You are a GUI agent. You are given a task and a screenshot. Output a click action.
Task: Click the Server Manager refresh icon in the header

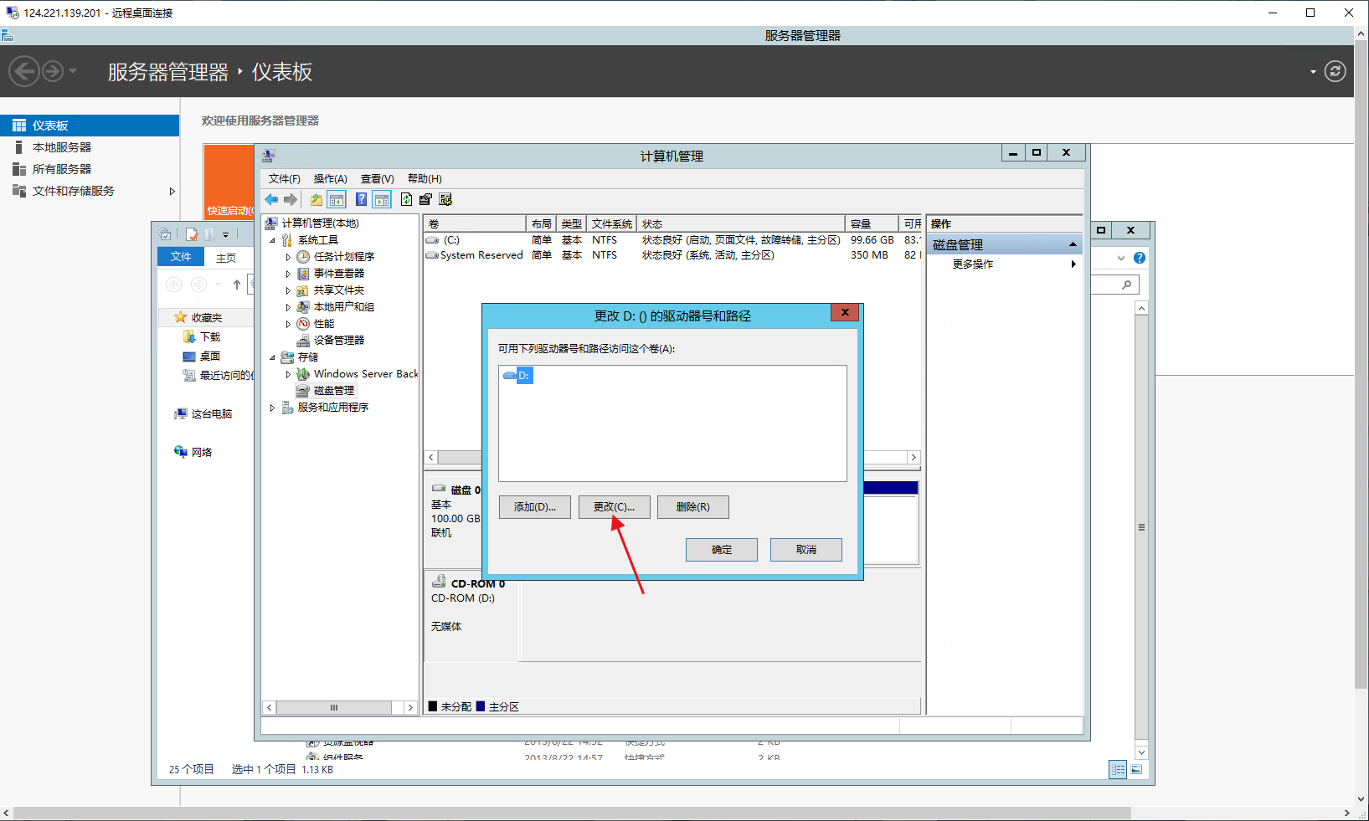1336,72
